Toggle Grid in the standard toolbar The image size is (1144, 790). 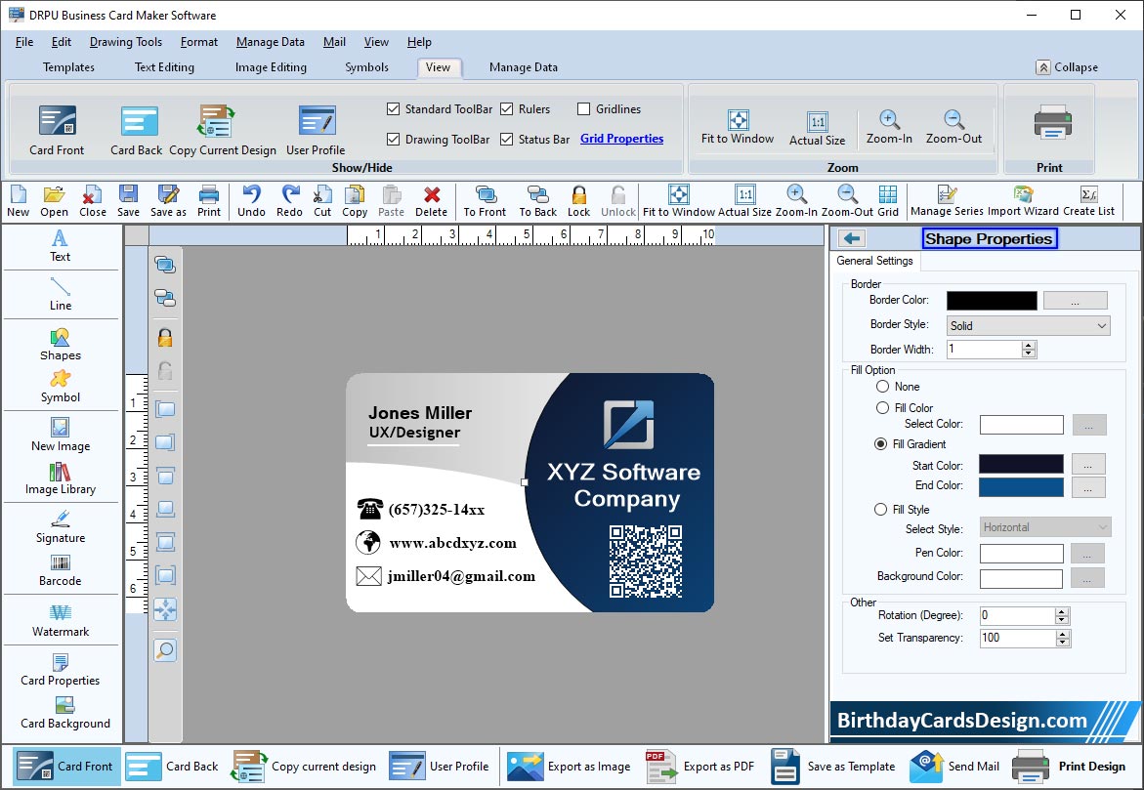pyautogui.click(x=888, y=201)
